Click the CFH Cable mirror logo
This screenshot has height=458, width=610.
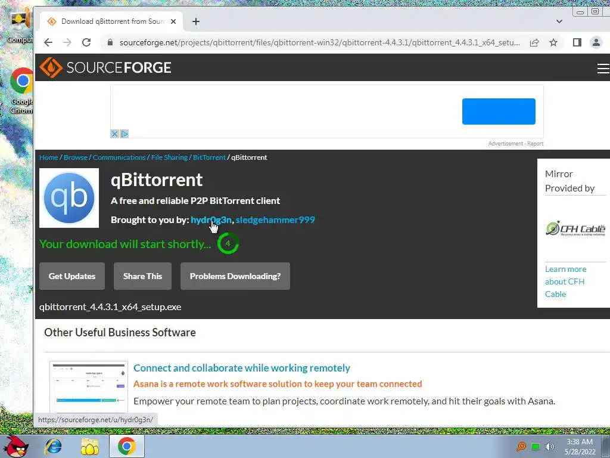click(575, 228)
